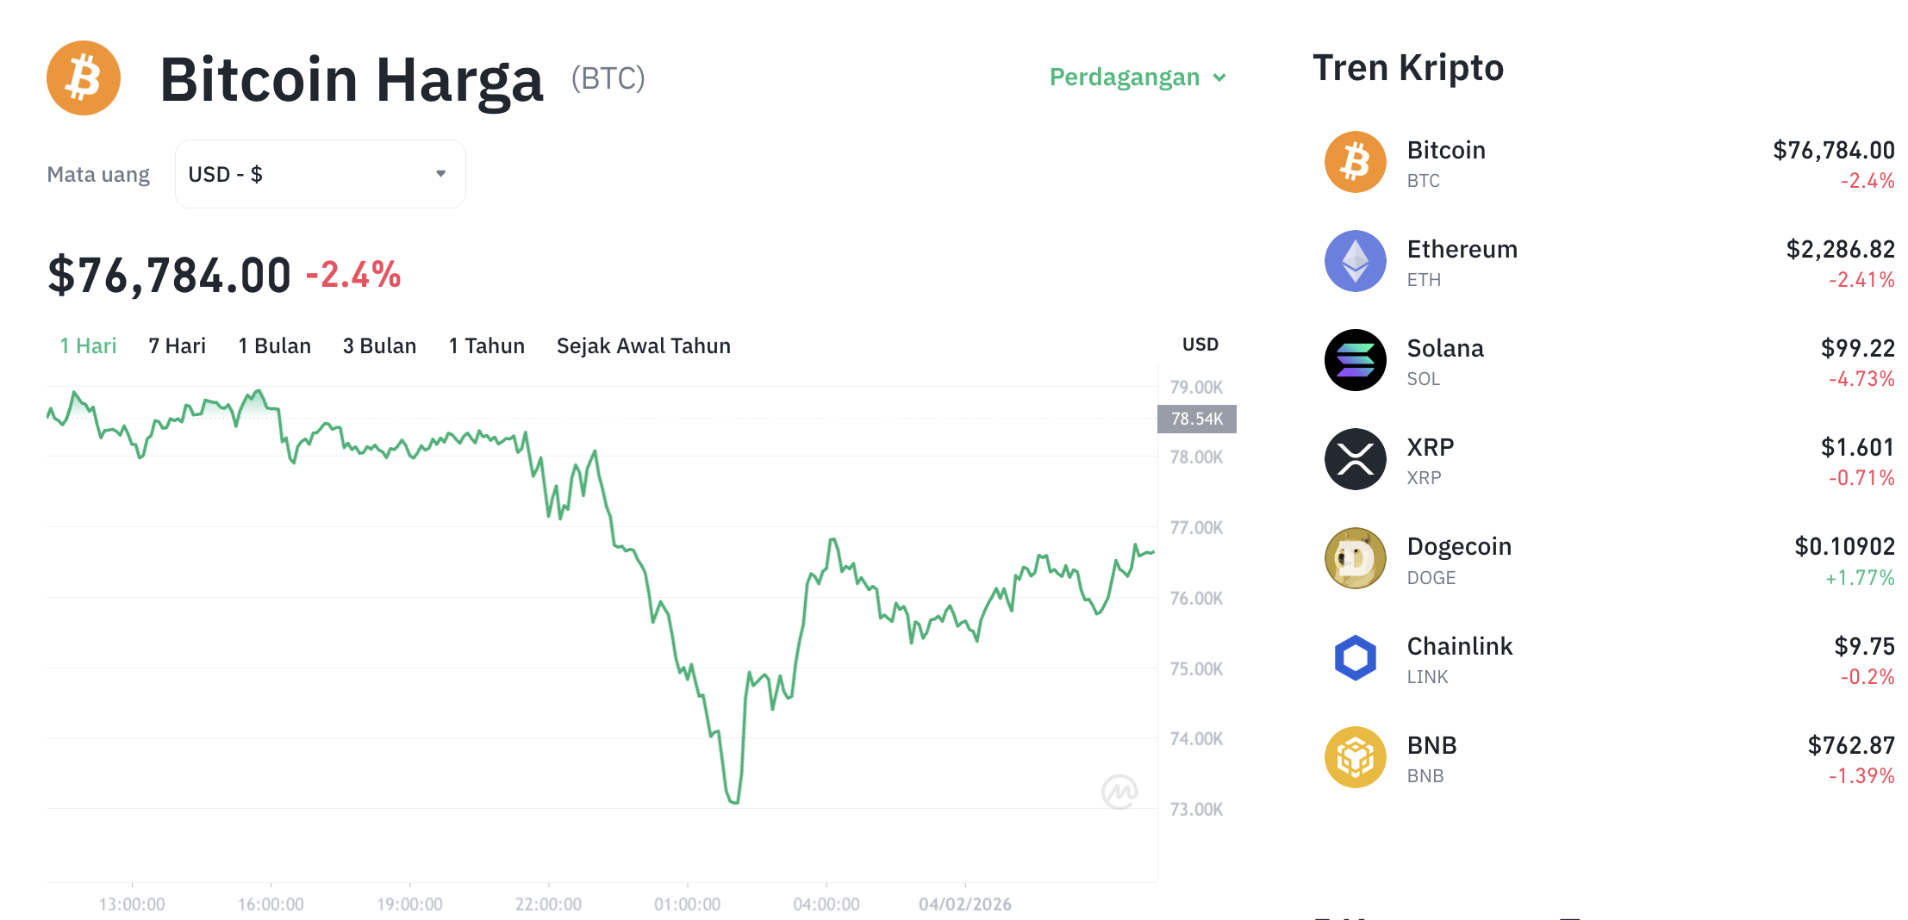Click the Perdagangan link
Screen dimensions: 1908x920
point(1125,78)
